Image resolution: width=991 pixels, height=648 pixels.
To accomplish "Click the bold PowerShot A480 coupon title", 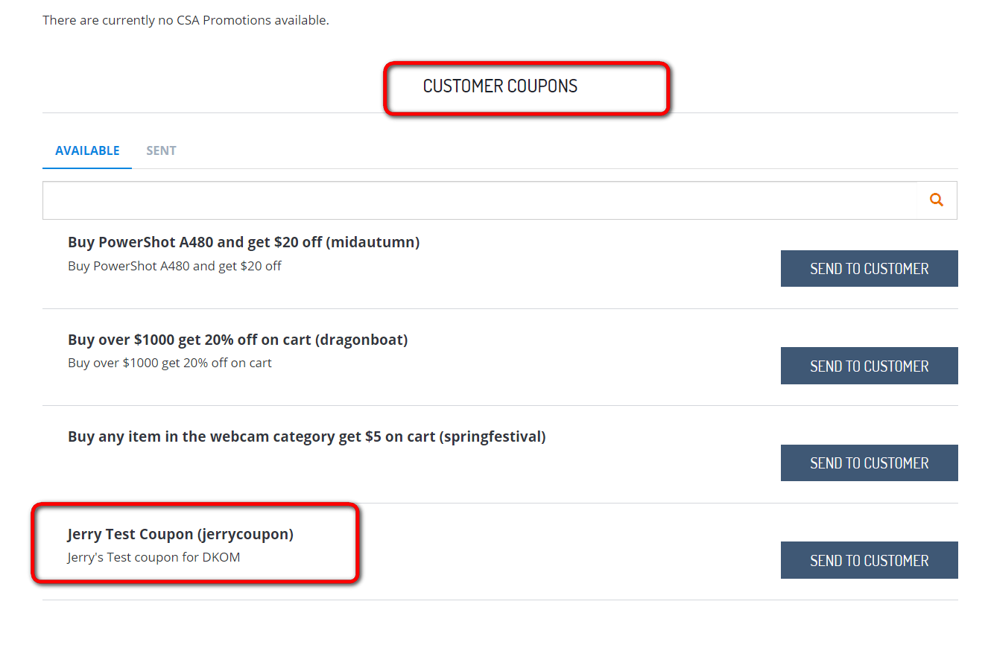I will 244,242.
